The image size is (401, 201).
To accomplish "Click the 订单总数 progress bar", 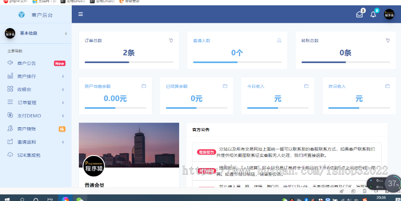I will [x=129, y=62].
